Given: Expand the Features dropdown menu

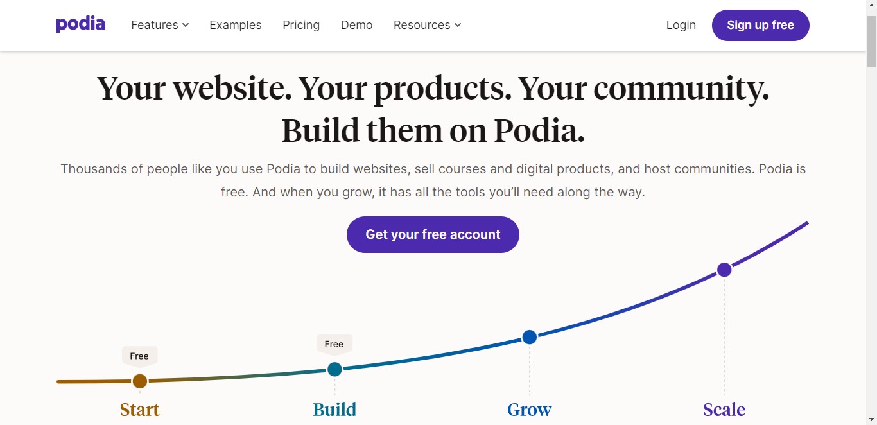Looking at the screenshot, I should [160, 25].
